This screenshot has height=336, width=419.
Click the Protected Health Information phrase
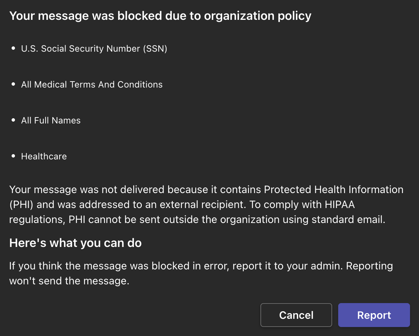(x=333, y=190)
